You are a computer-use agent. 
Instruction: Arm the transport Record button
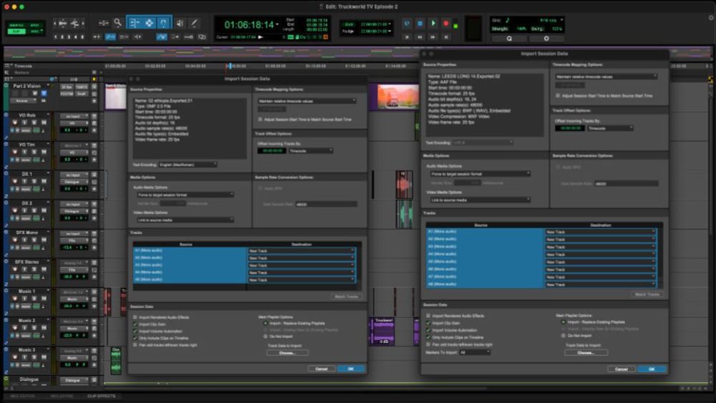pos(446,24)
